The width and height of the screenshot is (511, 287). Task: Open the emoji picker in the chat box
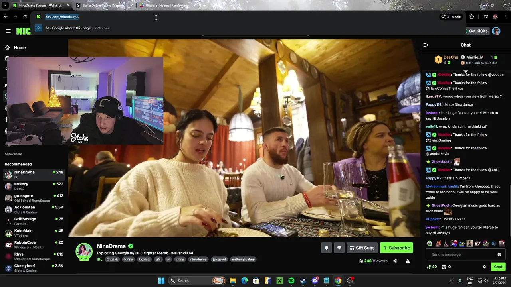pos(499,254)
